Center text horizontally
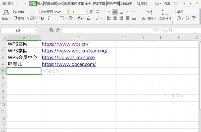This screenshot has height=132, width=201. pos(115,18)
